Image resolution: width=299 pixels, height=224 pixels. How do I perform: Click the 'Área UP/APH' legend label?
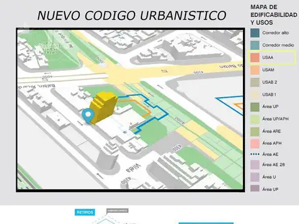pos(275,119)
